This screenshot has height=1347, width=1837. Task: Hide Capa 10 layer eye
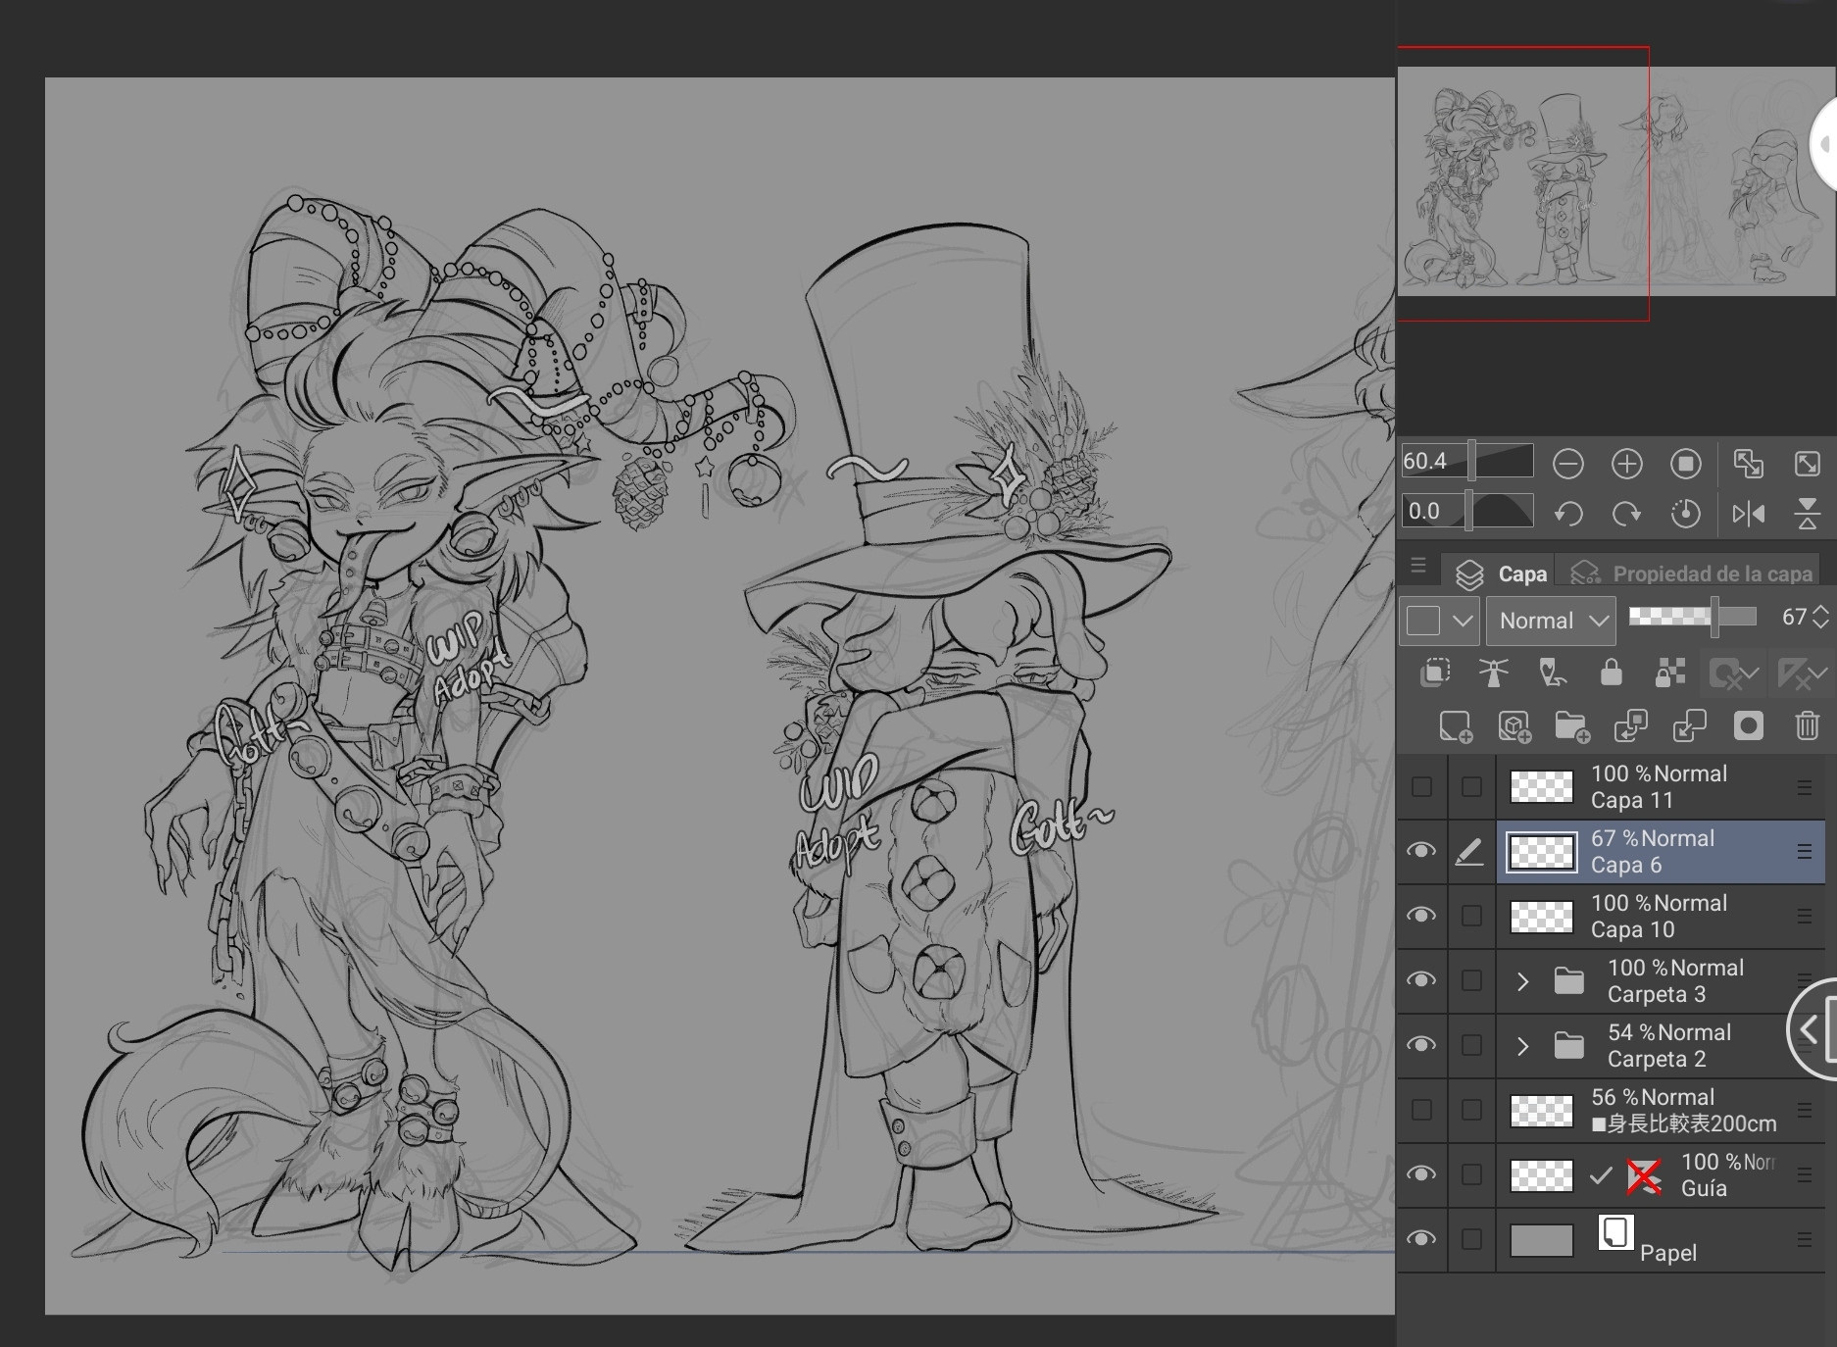coord(1421,916)
